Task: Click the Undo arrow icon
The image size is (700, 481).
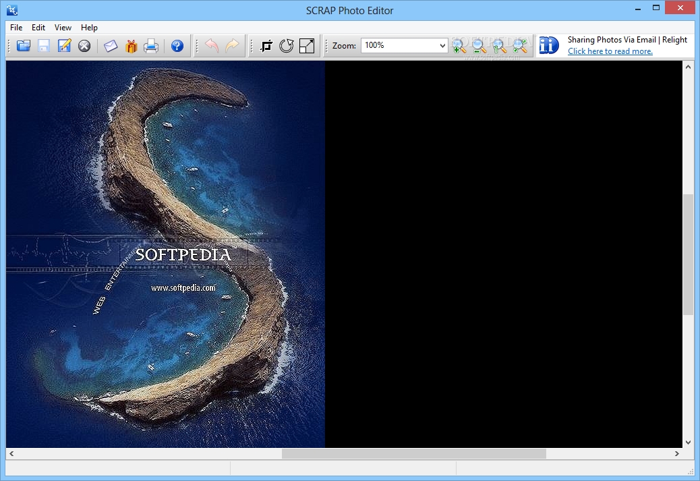Action: pyautogui.click(x=212, y=46)
